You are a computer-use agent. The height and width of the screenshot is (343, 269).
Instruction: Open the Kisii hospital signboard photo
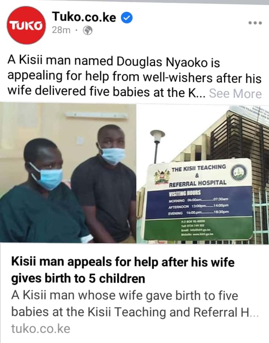coord(203,173)
